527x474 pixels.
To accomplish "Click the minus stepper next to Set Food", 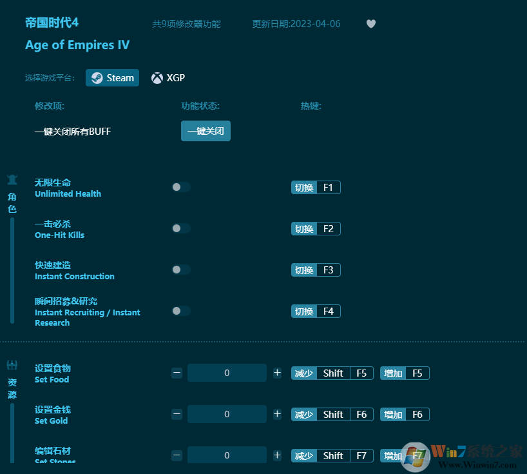I will click(x=177, y=373).
